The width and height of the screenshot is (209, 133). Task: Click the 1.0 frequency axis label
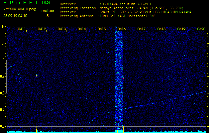3,60
